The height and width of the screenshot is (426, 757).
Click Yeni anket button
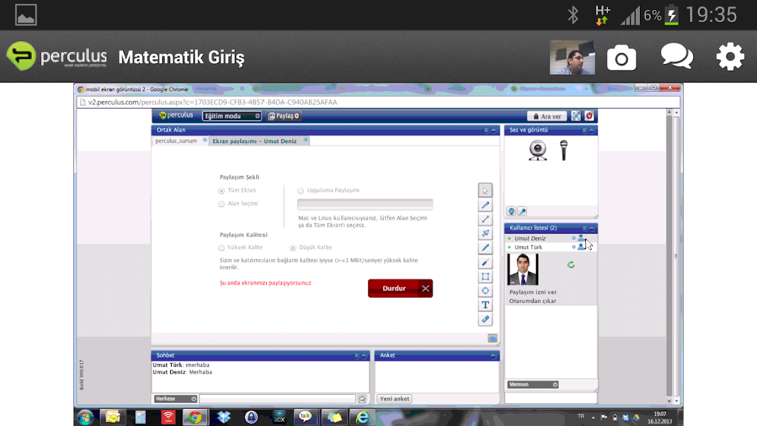pyautogui.click(x=394, y=399)
